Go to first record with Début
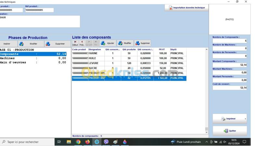This screenshot has height=146, width=260. (75, 43)
